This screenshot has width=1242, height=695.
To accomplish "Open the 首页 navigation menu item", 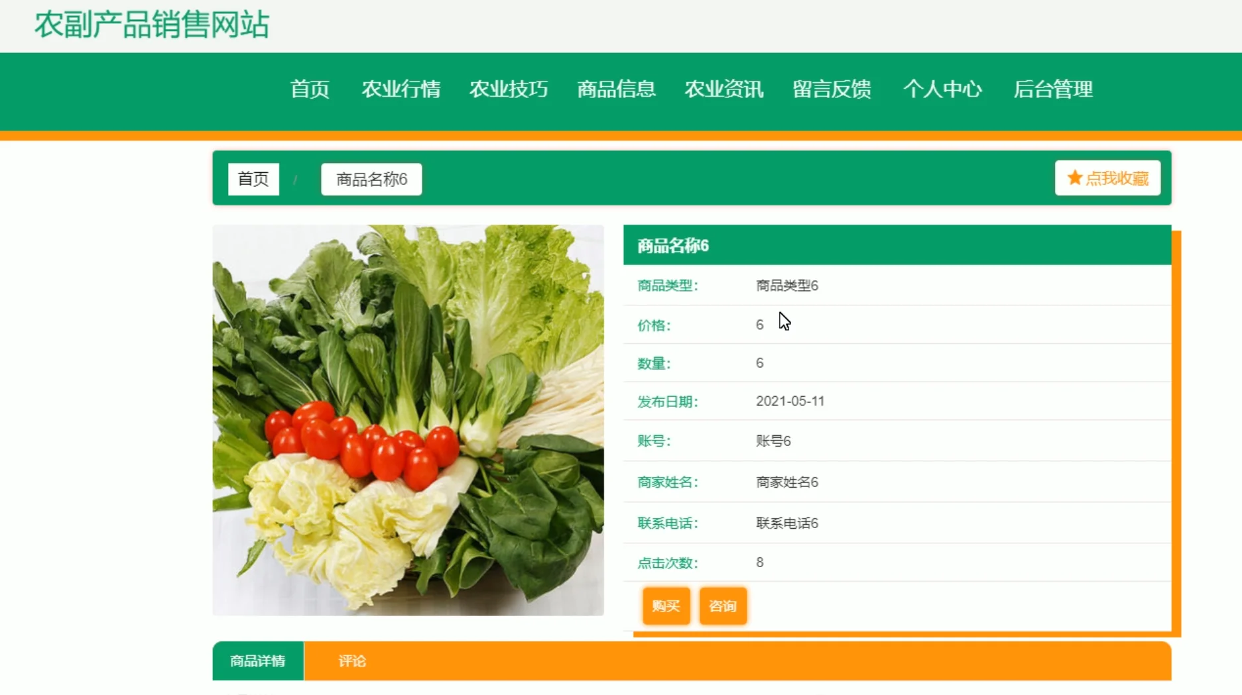I will pyautogui.click(x=310, y=89).
